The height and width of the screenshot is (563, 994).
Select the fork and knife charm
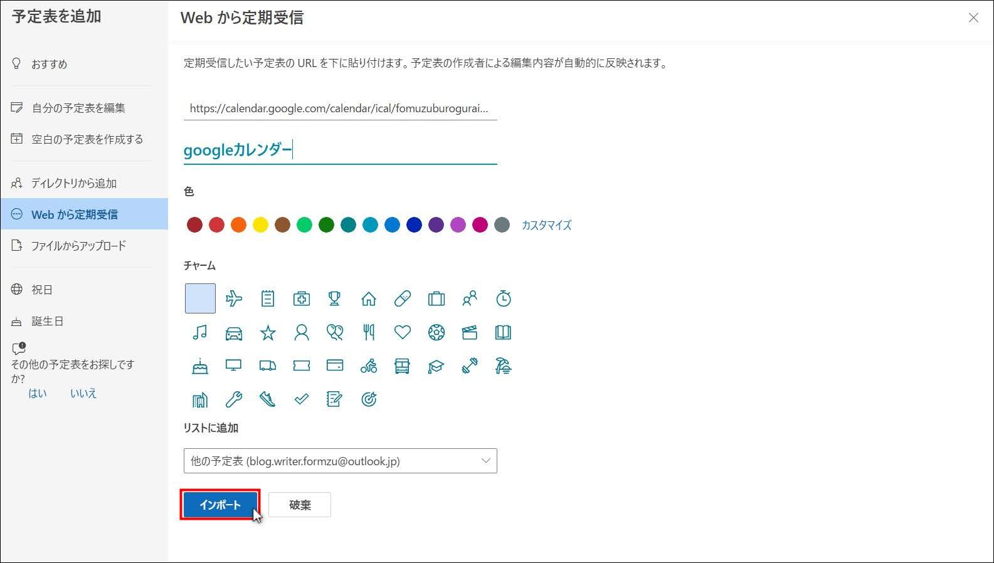(x=369, y=332)
